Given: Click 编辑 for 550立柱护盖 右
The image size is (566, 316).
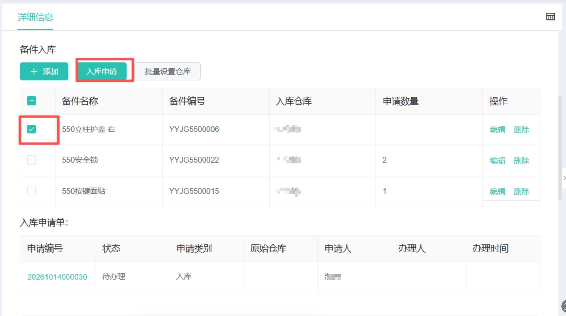Looking at the screenshot, I should [497, 130].
